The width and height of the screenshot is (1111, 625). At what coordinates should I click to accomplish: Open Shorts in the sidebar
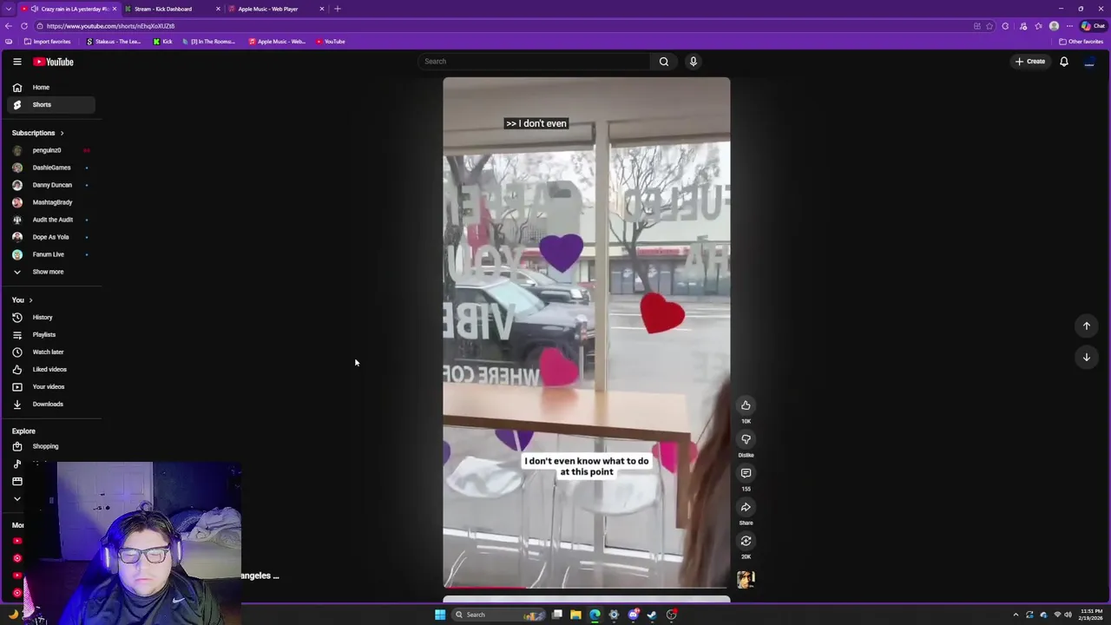(x=50, y=105)
